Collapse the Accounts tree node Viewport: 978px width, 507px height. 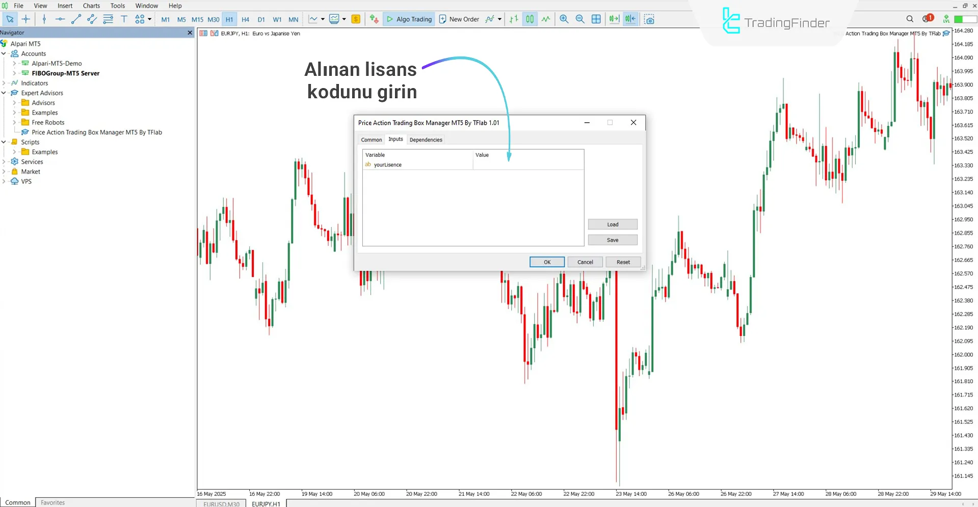click(4, 53)
